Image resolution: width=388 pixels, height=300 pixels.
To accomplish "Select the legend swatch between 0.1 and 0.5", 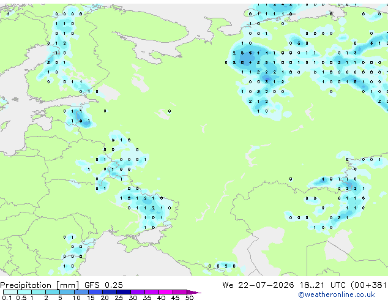I will (10, 292).
